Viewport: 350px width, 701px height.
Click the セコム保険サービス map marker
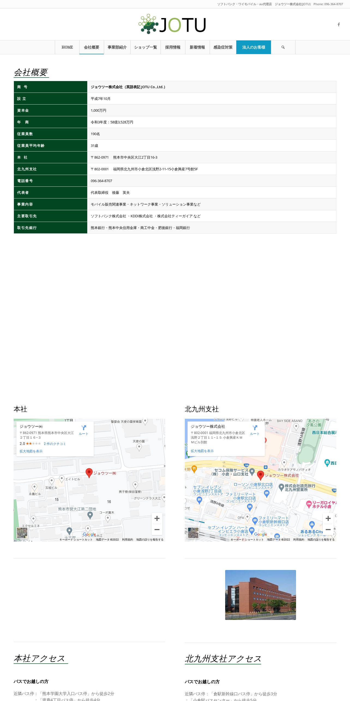point(252,471)
